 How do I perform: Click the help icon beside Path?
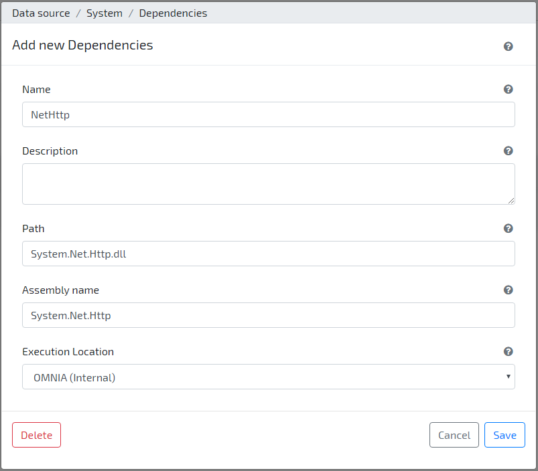(x=508, y=228)
